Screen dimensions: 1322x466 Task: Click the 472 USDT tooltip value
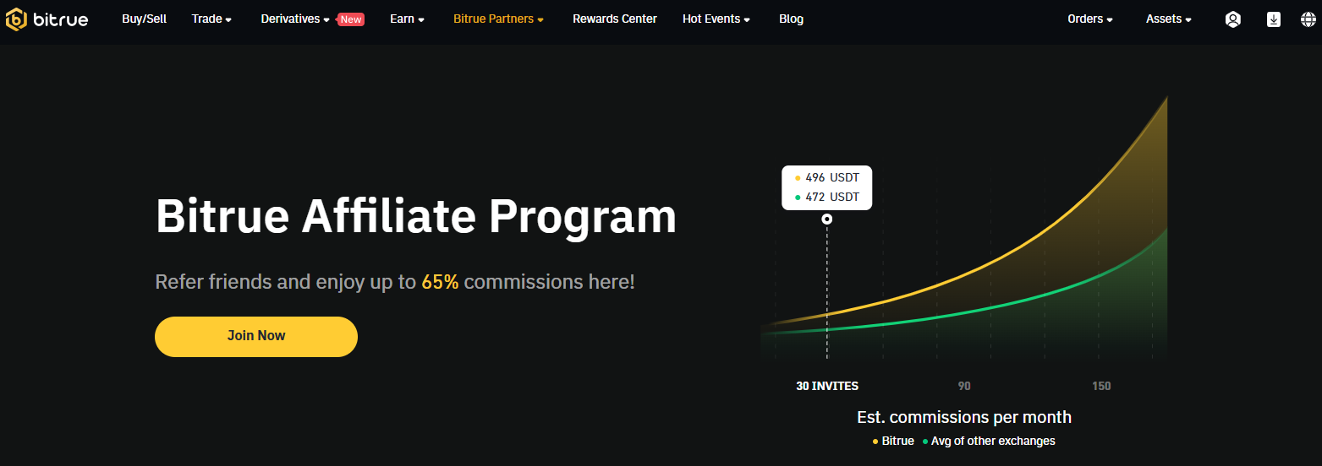tap(826, 197)
